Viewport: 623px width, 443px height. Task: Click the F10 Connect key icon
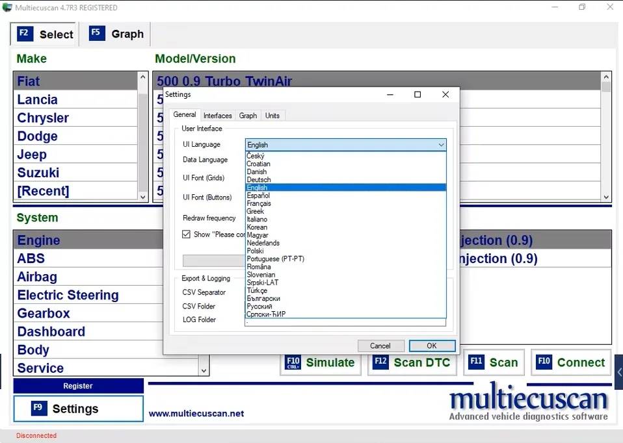[544, 362]
